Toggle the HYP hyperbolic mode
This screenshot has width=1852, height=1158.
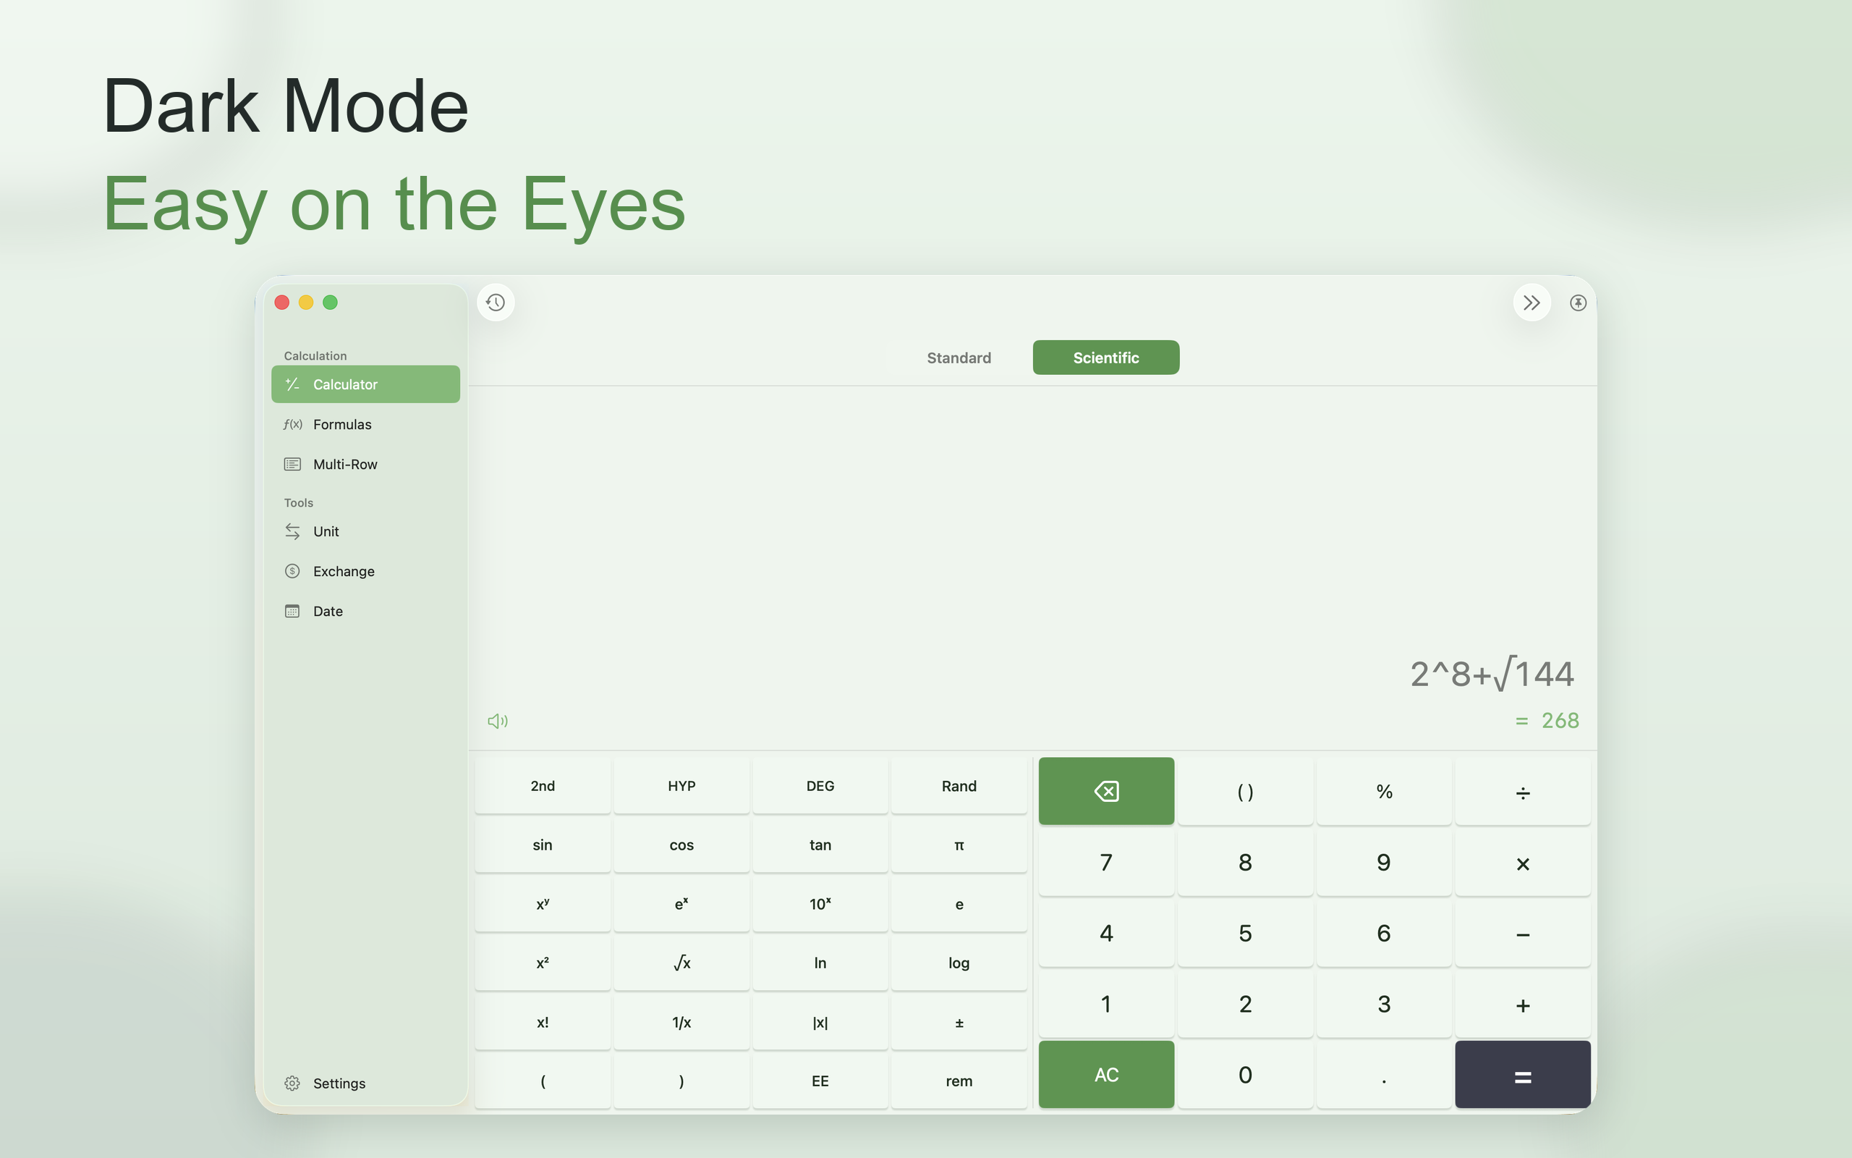click(x=681, y=786)
